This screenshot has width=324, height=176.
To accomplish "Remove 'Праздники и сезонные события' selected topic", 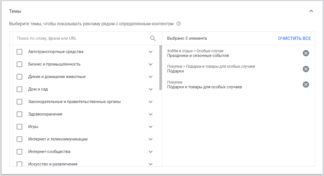I will 306,53.
